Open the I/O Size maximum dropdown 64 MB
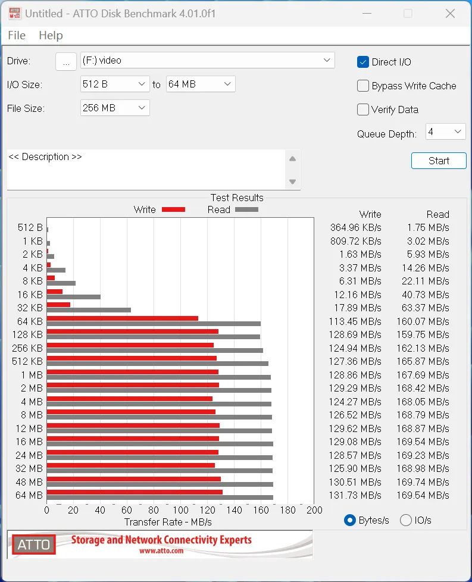Viewport: 472px width, 582px height. tap(201, 85)
